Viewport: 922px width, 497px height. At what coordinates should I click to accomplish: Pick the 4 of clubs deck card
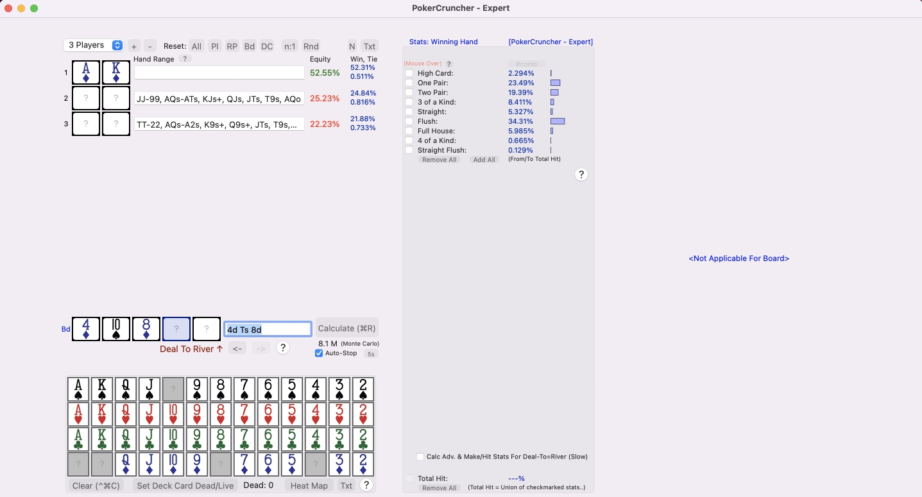point(316,439)
